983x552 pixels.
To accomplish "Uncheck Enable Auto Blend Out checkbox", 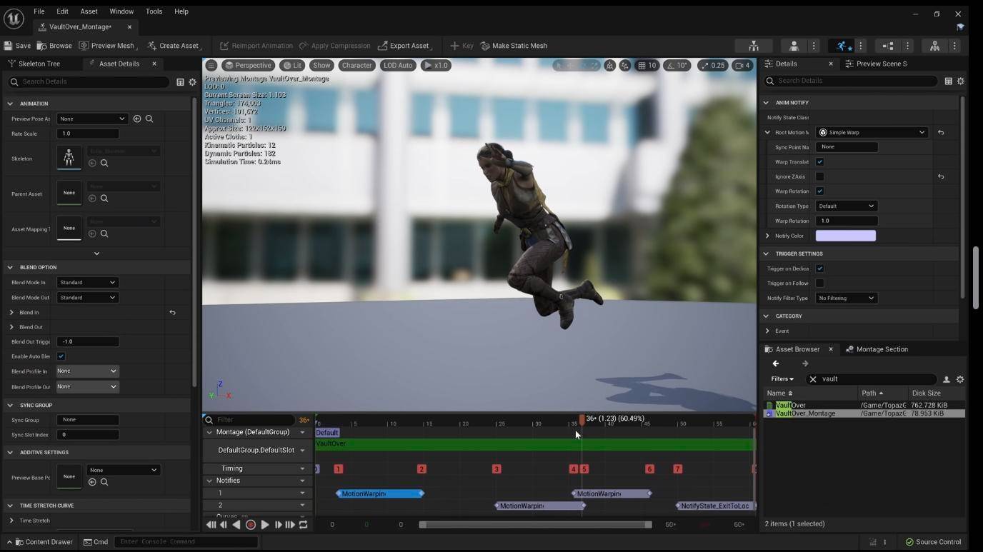I will (x=61, y=356).
